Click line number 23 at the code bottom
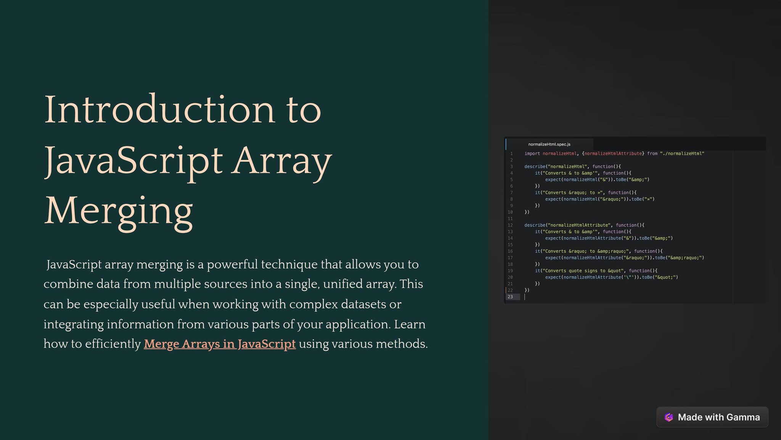 pos(511,297)
